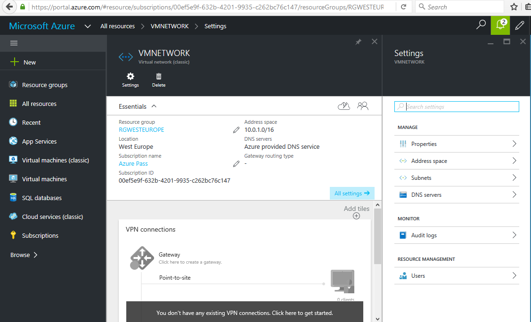The image size is (531, 322).
Task: Open Subnets settings
Action: click(457, 177)
